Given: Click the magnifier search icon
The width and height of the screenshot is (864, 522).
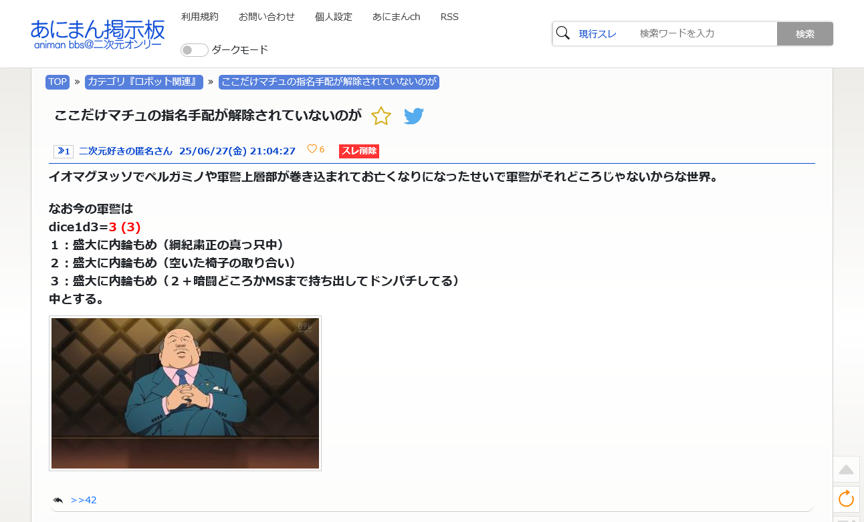Looking at the screenshot, I should (x=563, y=33).
